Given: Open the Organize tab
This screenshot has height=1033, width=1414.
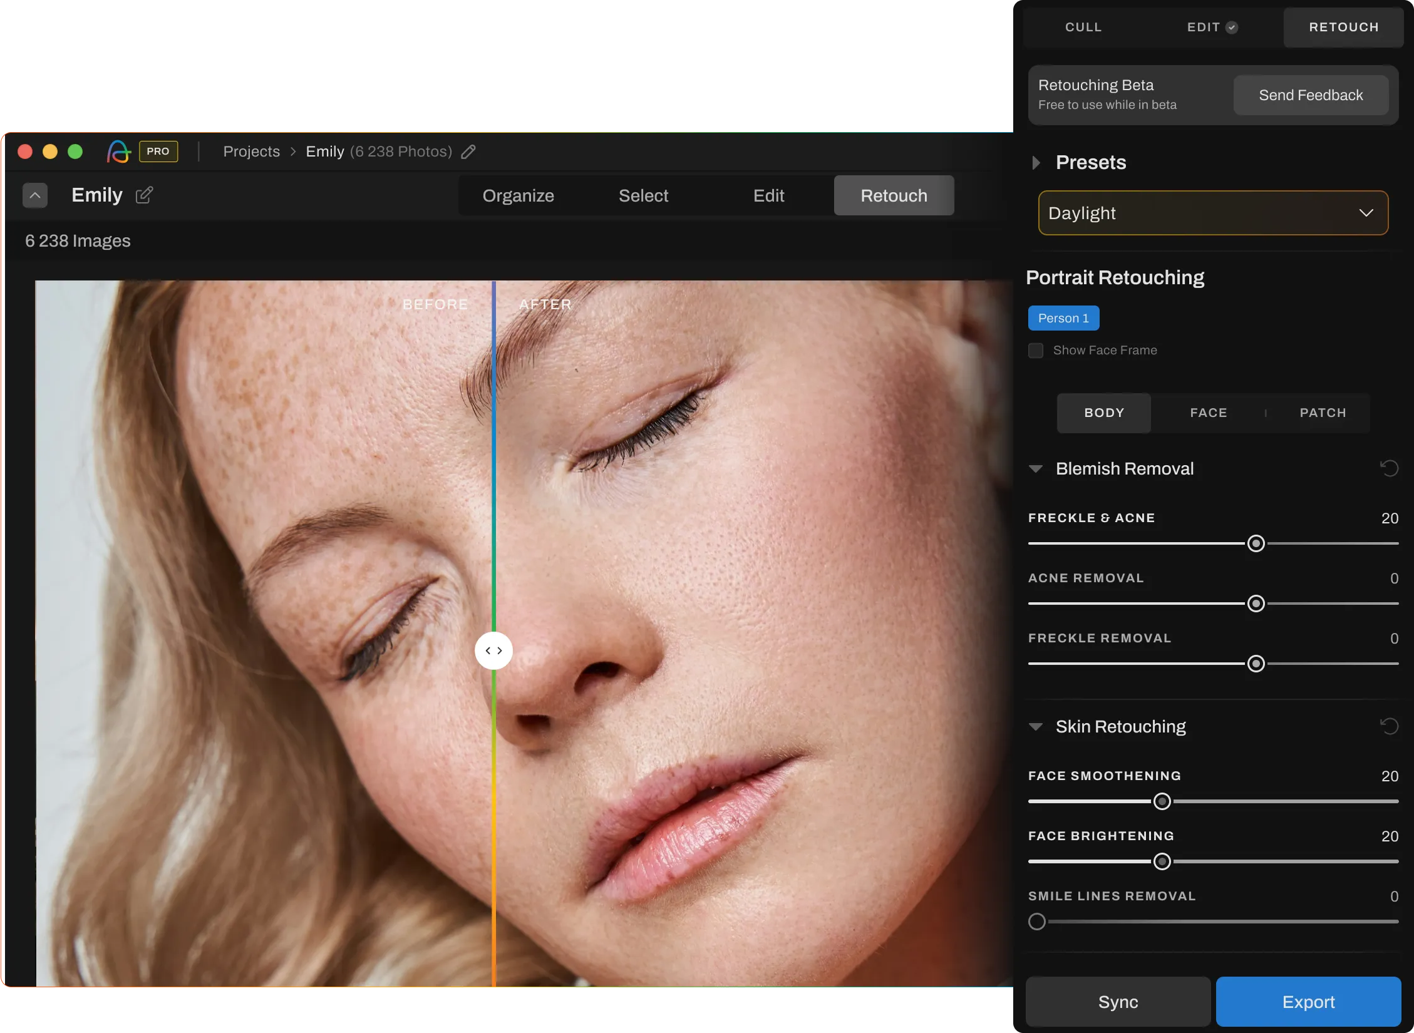Looking at the screenshot, I should (518, 196).
